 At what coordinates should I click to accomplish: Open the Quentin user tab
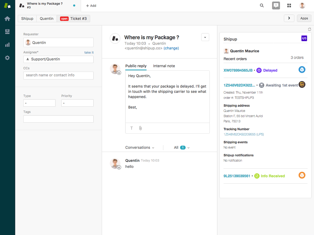coord(46,18)
